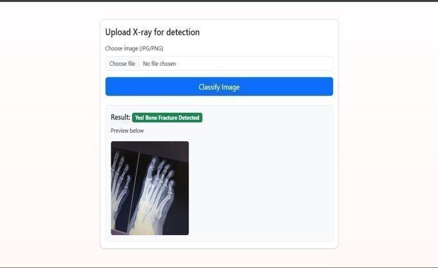Click the page background right of the upload card
The image size is (438, 268).
388,134
